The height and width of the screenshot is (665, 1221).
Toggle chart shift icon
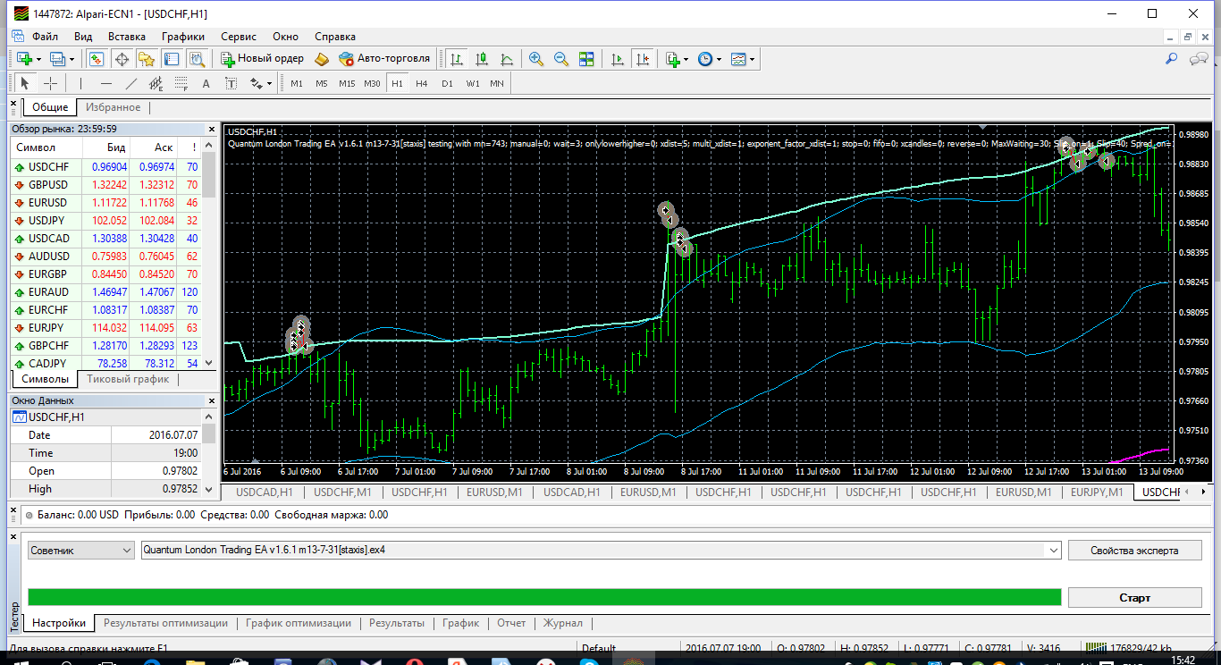(643, 58)
